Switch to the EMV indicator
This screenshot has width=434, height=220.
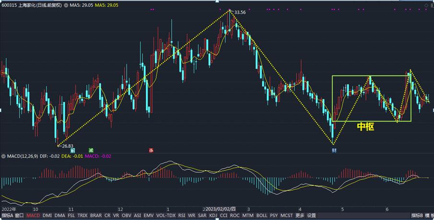pyautogui.click(x=149, y=215)
